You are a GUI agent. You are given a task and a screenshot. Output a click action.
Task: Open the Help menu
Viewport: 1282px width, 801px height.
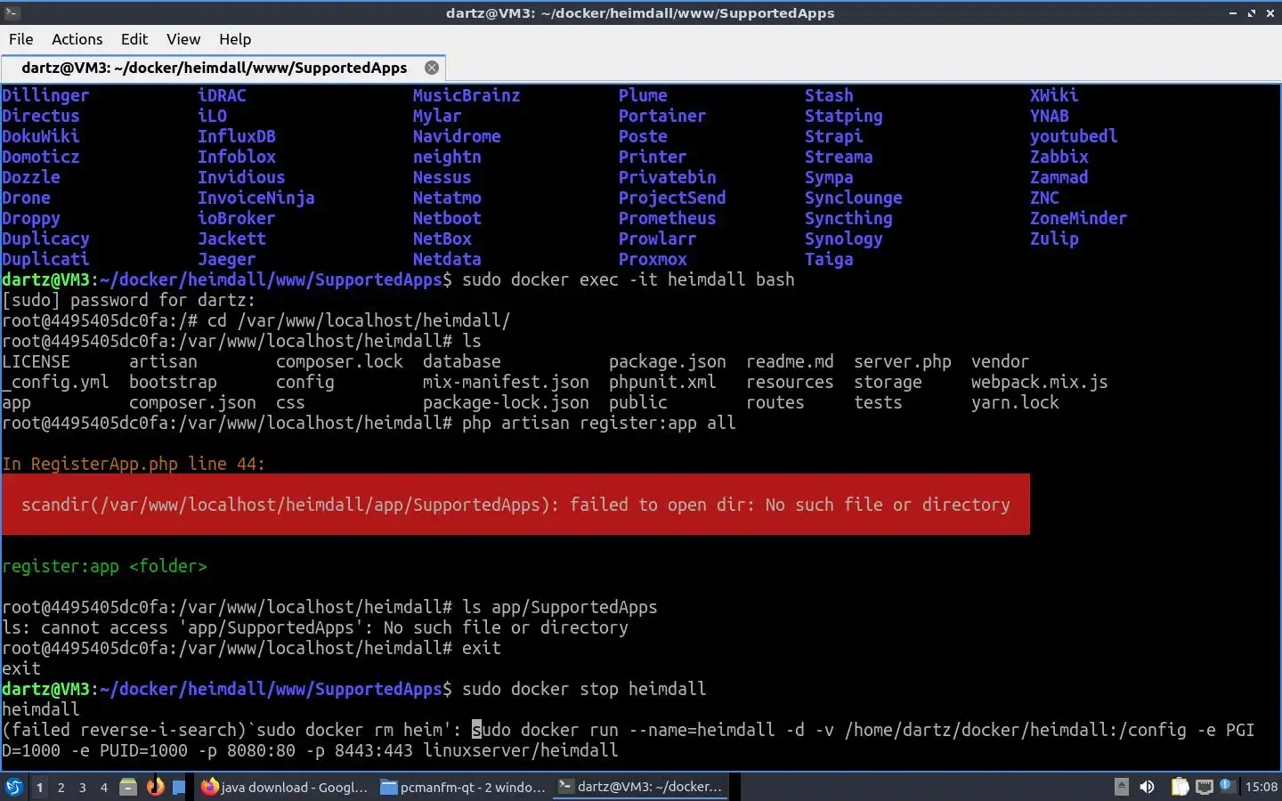point(235,39)
